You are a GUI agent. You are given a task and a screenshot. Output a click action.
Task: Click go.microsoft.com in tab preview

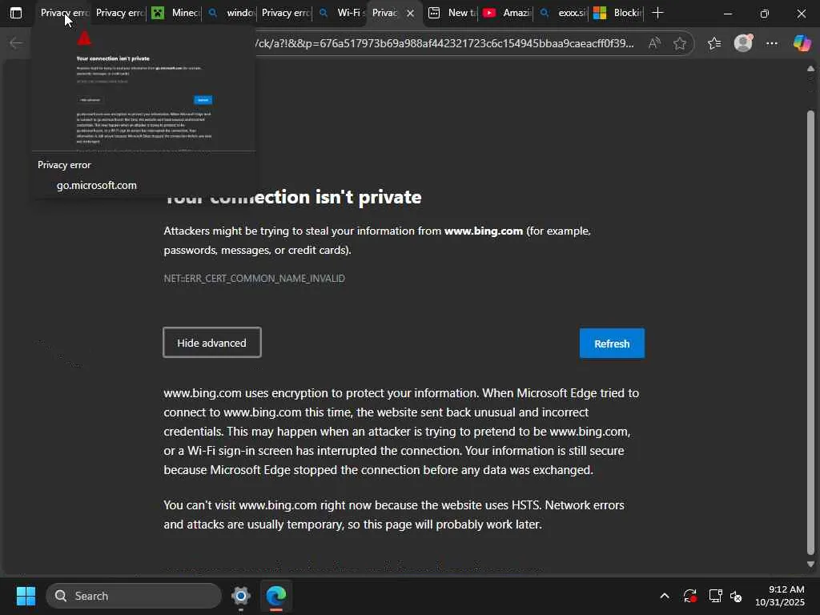tap(97, 185)
